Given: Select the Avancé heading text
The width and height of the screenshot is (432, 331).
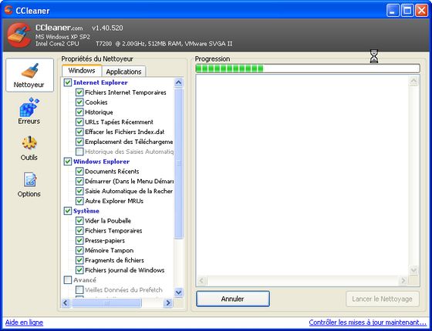Looking at the screenshot, I should (x=85, y=280).
